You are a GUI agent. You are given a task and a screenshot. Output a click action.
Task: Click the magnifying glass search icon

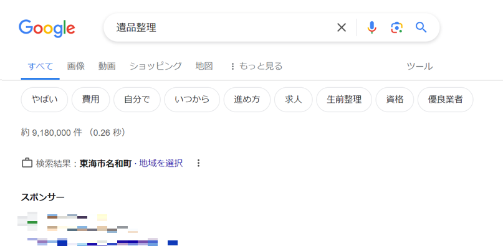[421, 27]
